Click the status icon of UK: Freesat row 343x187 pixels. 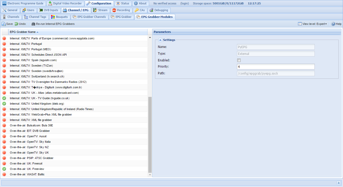pyautogui.click(x=4, y=163)
